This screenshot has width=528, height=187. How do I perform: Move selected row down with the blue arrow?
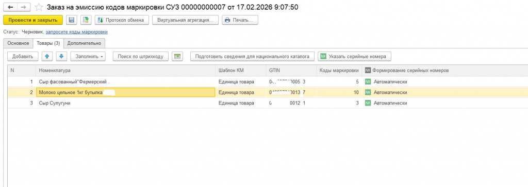coord(61,57)
